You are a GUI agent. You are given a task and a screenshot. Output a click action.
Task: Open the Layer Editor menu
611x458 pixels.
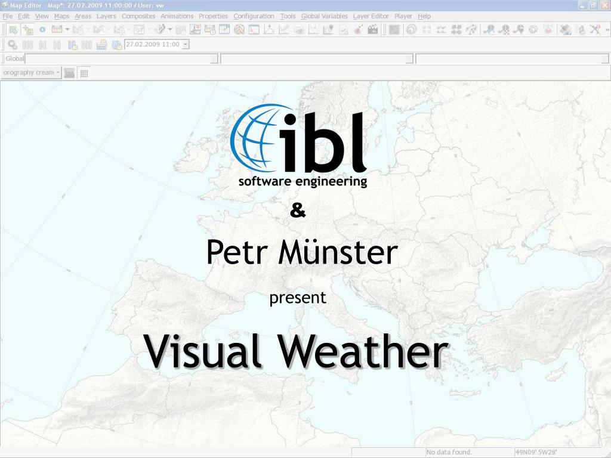click(x=371, y=16)
